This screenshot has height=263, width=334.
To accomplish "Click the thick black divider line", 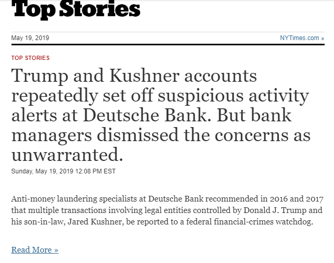I will tap(168, 44).
